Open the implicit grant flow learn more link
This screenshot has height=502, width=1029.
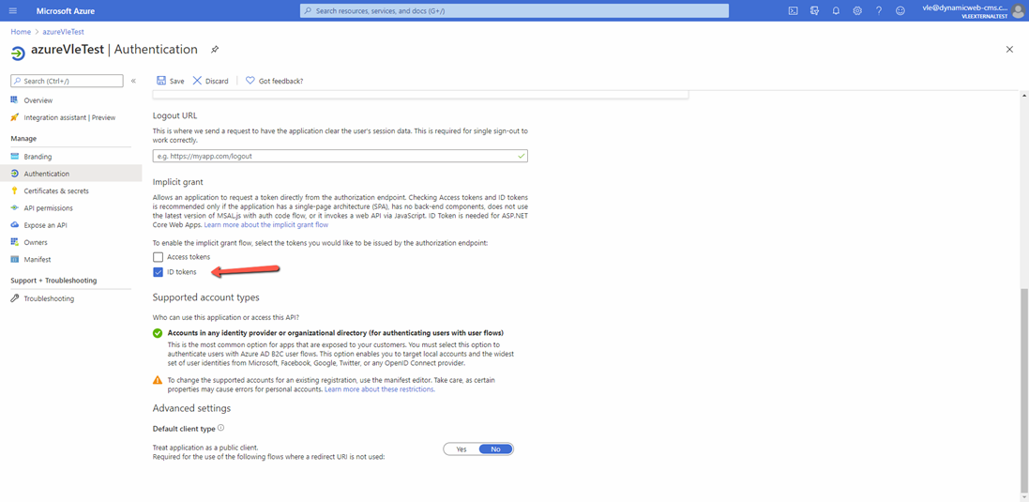(x=266, y=225)
